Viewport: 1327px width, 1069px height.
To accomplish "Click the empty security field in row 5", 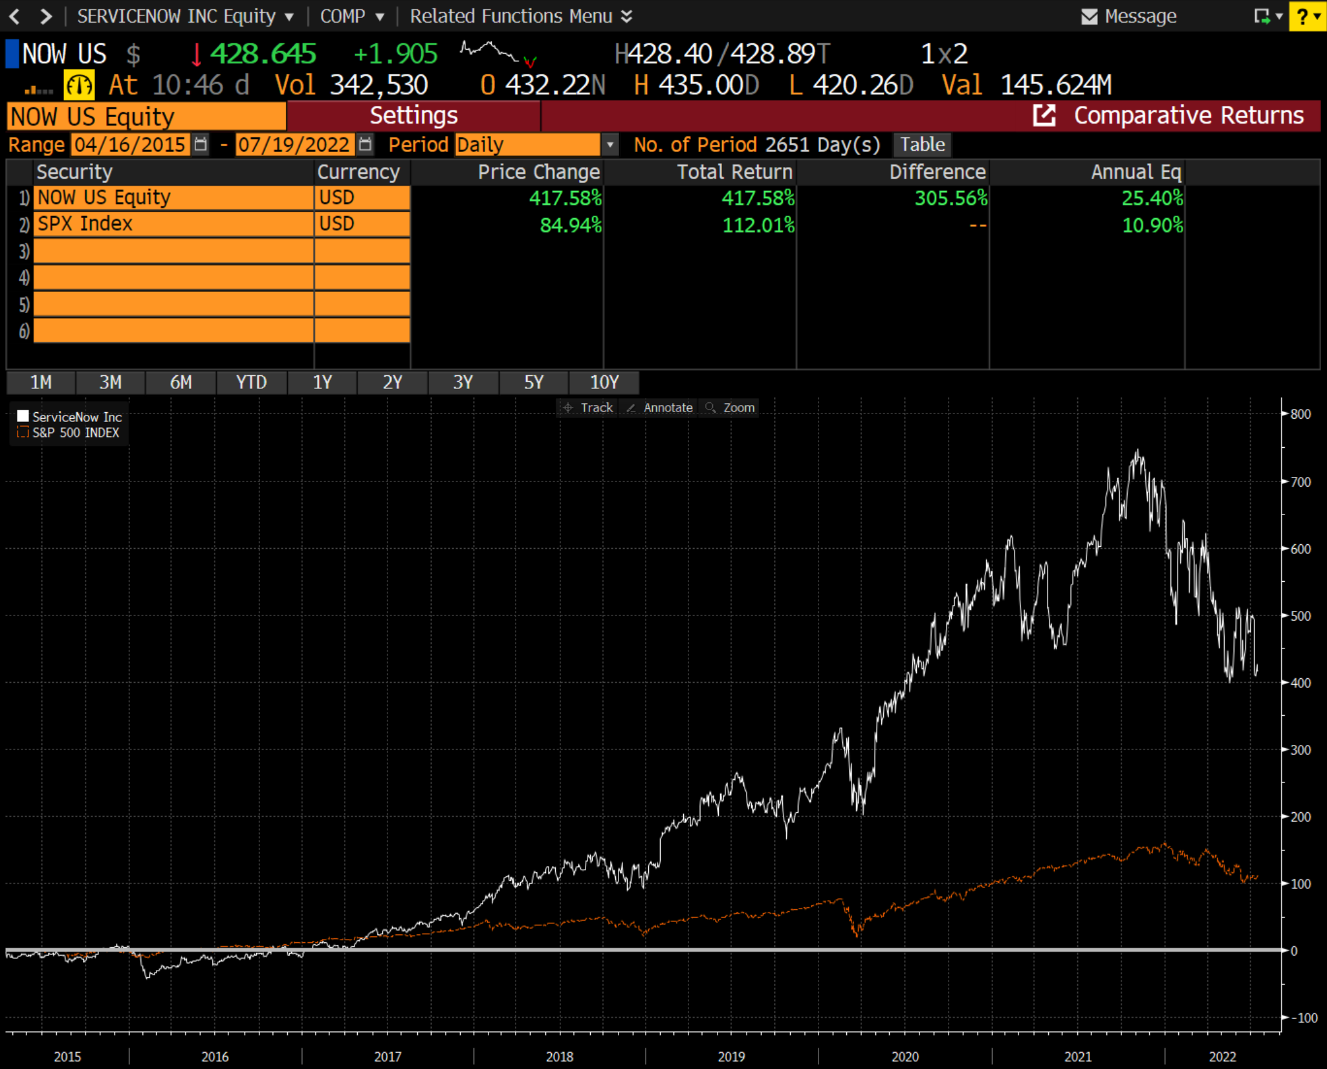I will (x=173, y=304).
